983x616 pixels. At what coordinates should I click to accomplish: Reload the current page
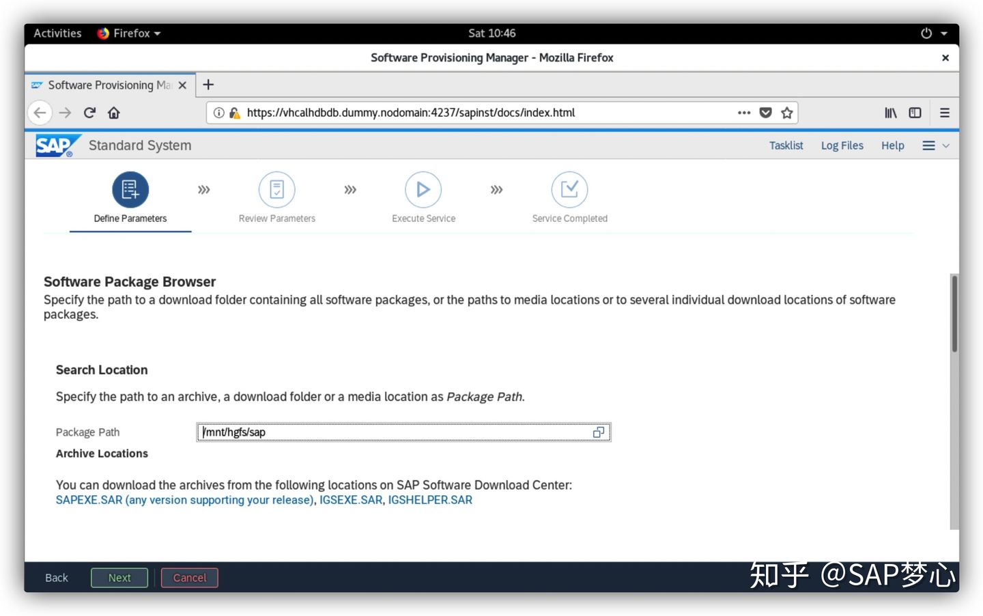(89, 113)
